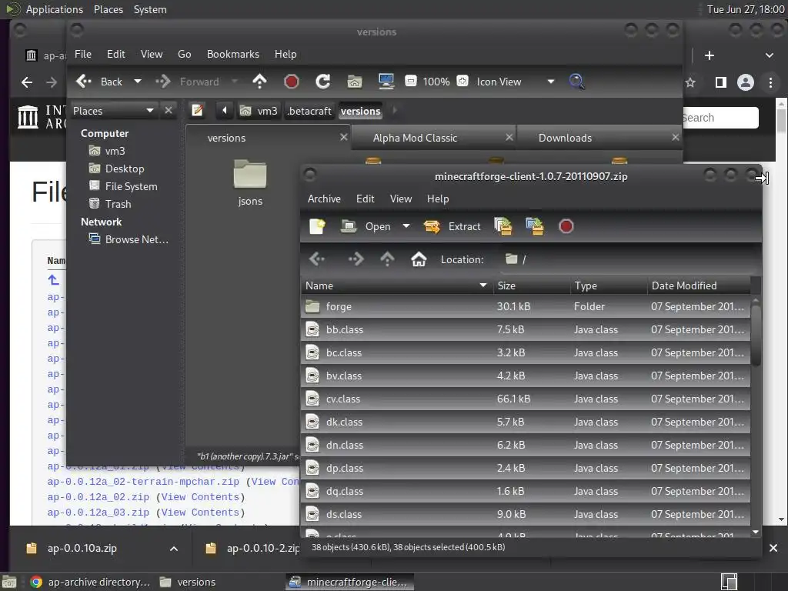
Task: Open the browser three-dot menu
Action: click(770, 82)
